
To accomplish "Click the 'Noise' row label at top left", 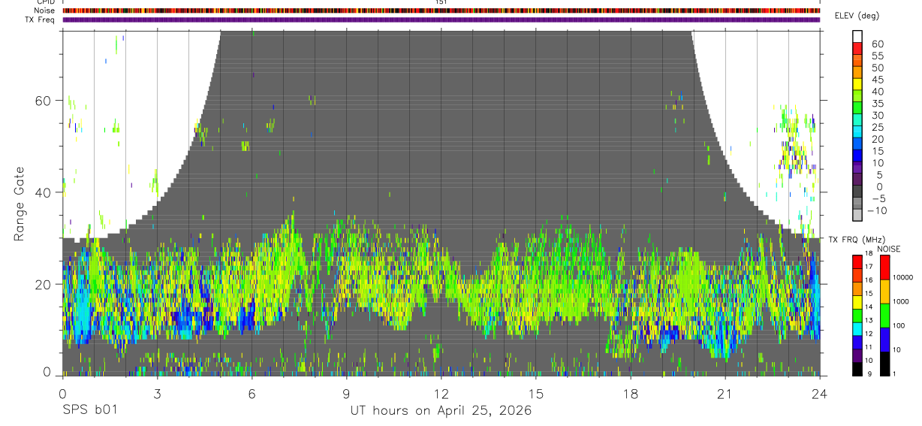I will click(44, 11).
